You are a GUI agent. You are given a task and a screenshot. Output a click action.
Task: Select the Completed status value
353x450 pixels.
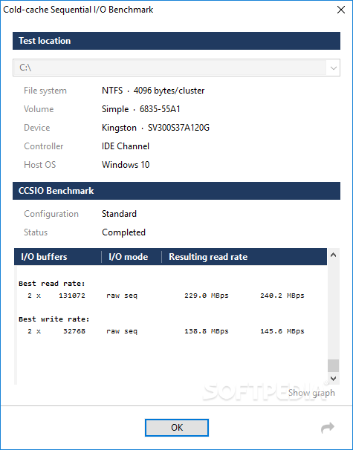123,232
